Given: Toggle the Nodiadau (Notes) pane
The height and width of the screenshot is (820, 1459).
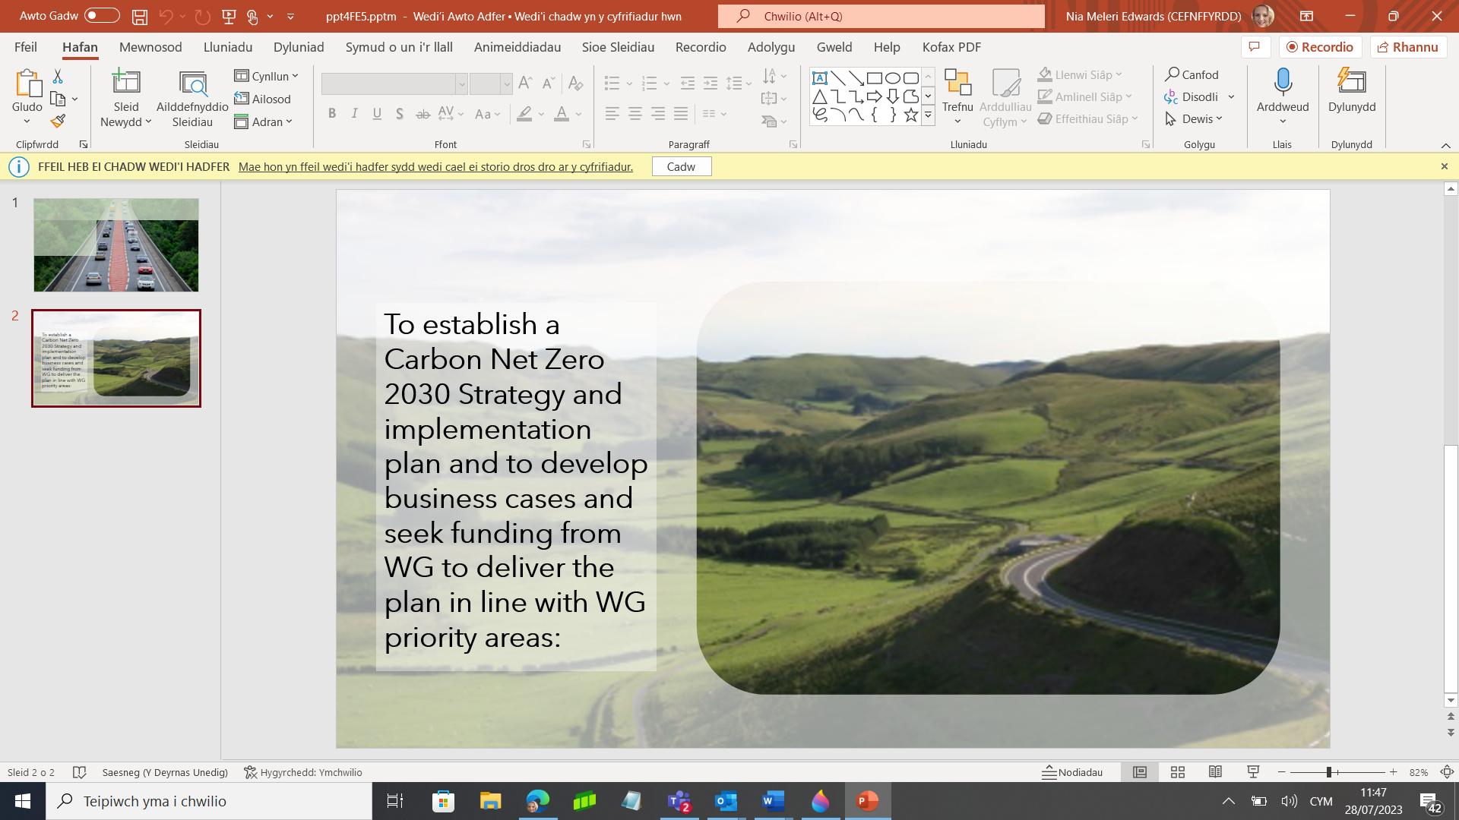Looking at the screenshot, I should point(1072,772).
